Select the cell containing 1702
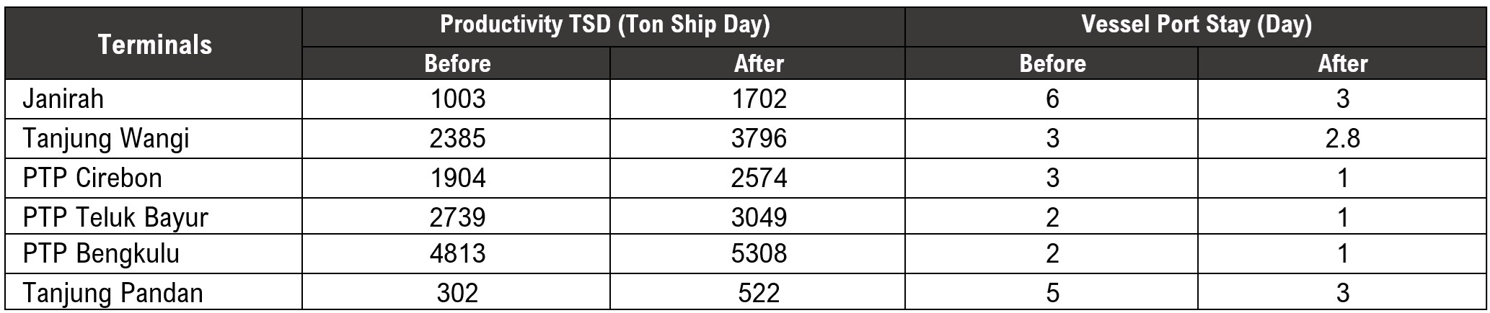The image size is (1490, 313). 758,99
